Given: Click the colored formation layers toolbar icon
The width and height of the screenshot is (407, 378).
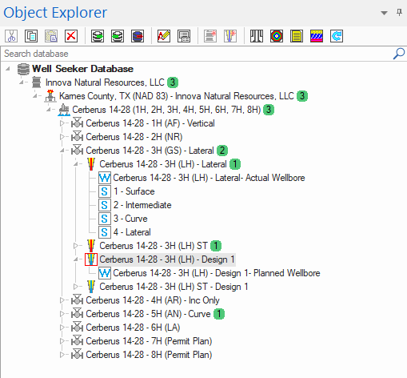Looking at the screenshot, I should 317,36.
